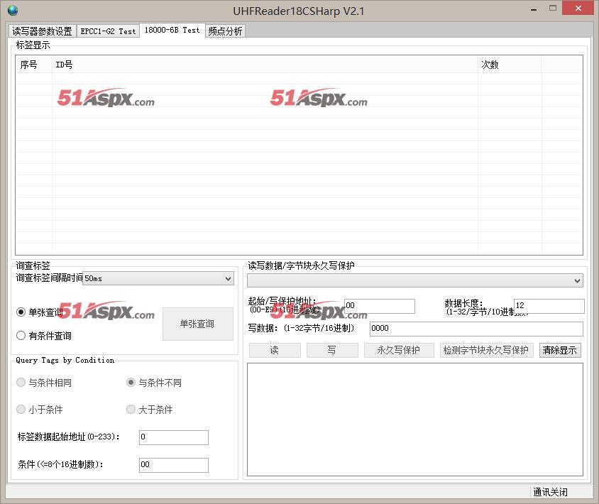Click the 起始/写保护地址 input field
Image resolution: width=599 pixels, height=504 pixels.
379,306
